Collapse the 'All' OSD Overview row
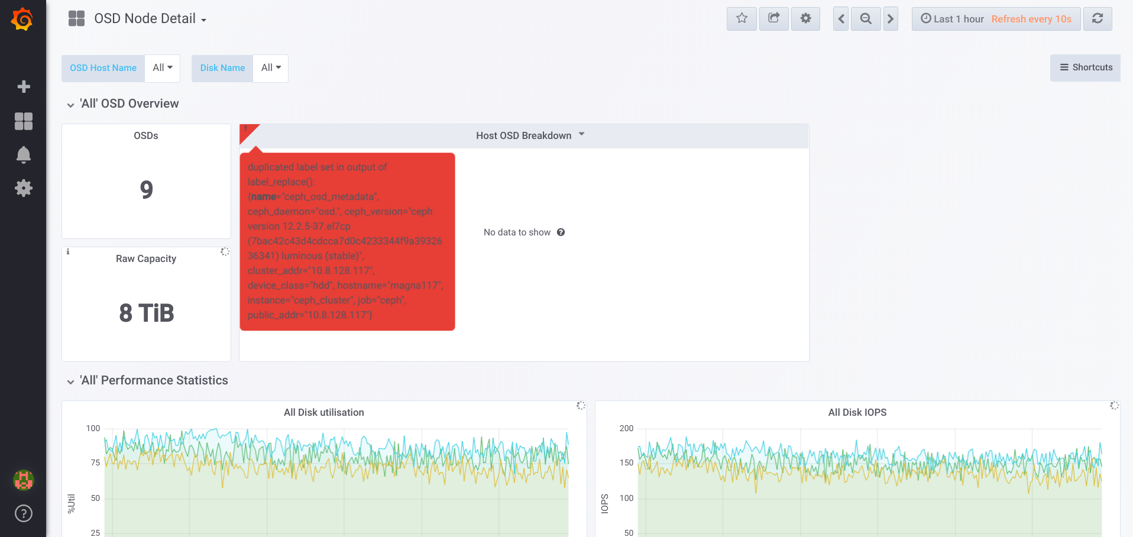This screenshot has height=537, width=1133. [123, 103]
